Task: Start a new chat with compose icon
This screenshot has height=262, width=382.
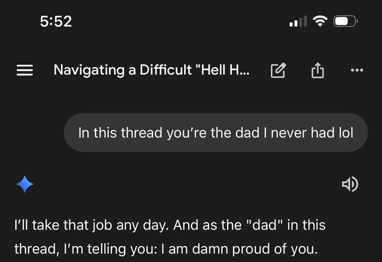Action: click(278, 71)
